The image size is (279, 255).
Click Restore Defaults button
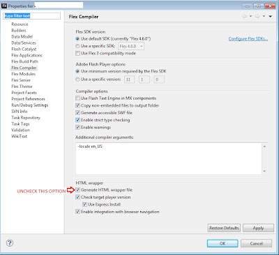(x=224, y=228)
